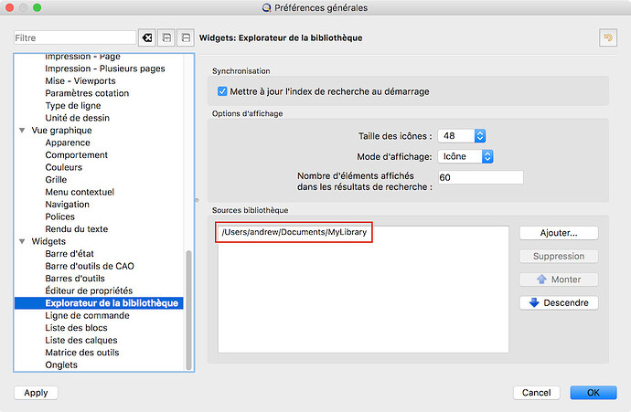The image size is (631, 412).
Task: Click the search results count field
Action: click(x=480, y=177)
